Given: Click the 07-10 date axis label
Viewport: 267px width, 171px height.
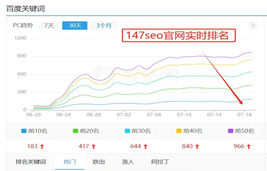Looking at the screenshot, I should click(184, 115).
